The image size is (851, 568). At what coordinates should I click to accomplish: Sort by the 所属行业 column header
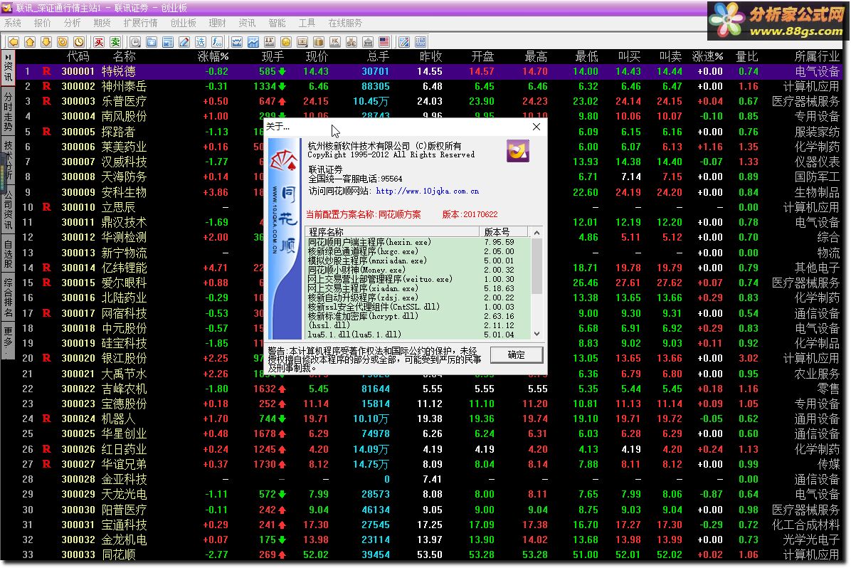816,56
